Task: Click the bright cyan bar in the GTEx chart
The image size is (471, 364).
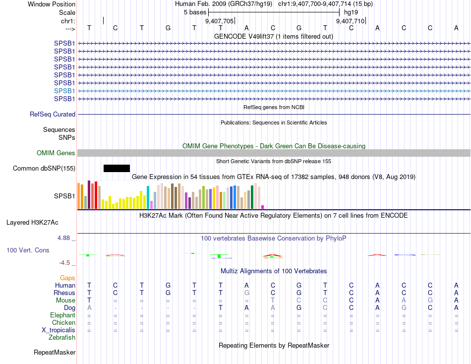Action: (x=148, y=197)
